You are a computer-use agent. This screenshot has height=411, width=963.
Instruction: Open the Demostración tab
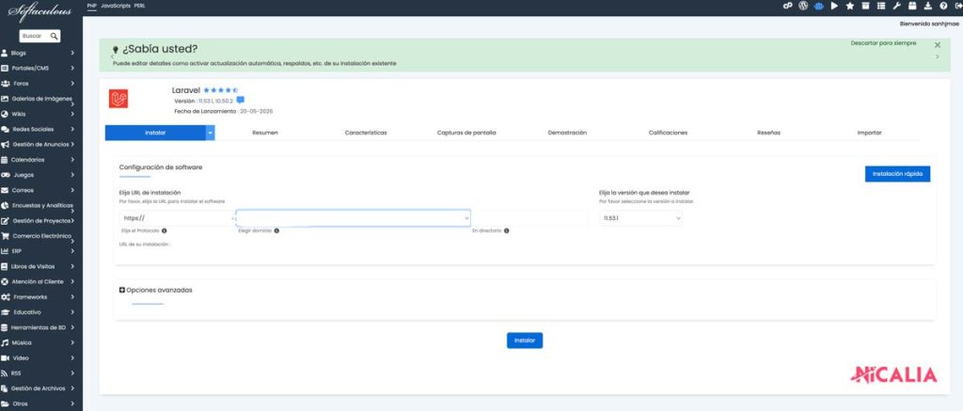[567, 133]
